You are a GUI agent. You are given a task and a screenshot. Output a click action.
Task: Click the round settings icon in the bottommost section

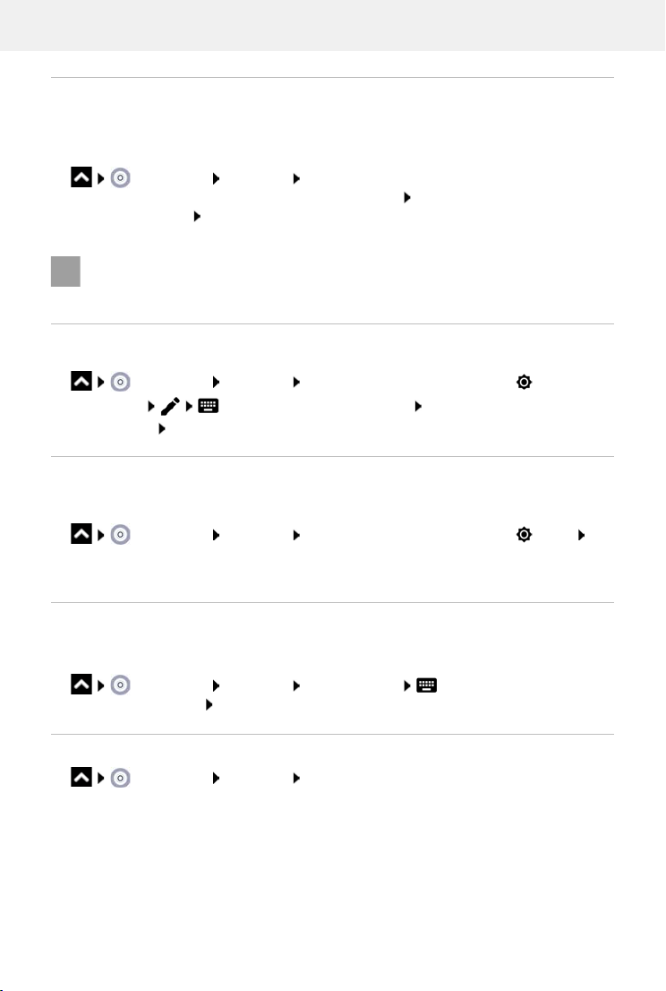[121, 778]
